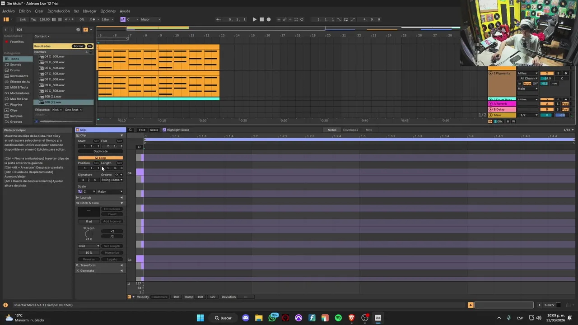Open the Swing 16ths groove dropdown
The height and width of the screenshot is (325, 578).
(112, 180)
